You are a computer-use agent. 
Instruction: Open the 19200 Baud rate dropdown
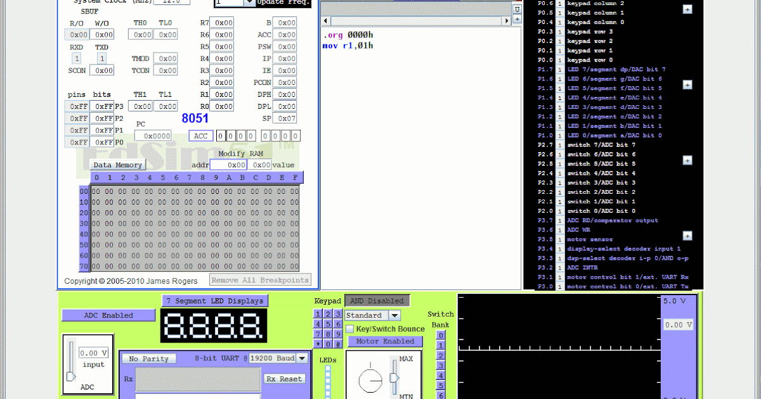point(301,358)
